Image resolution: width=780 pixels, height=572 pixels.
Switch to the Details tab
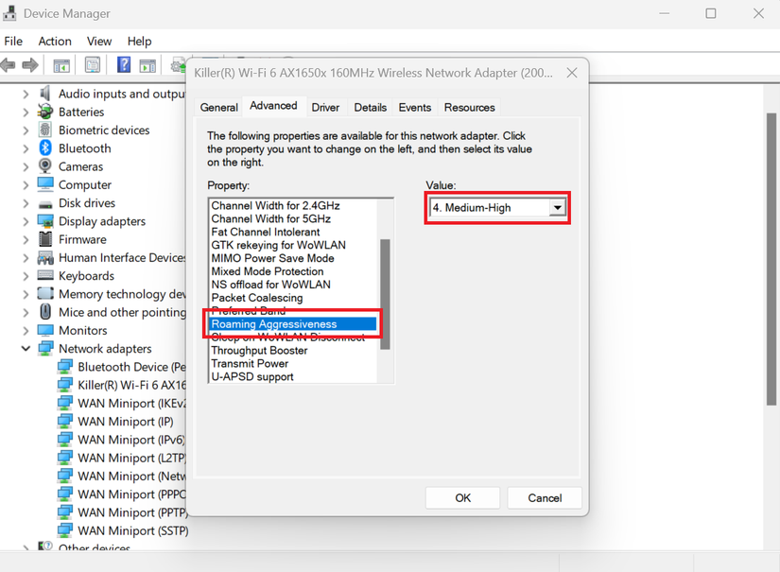point(370,107)
